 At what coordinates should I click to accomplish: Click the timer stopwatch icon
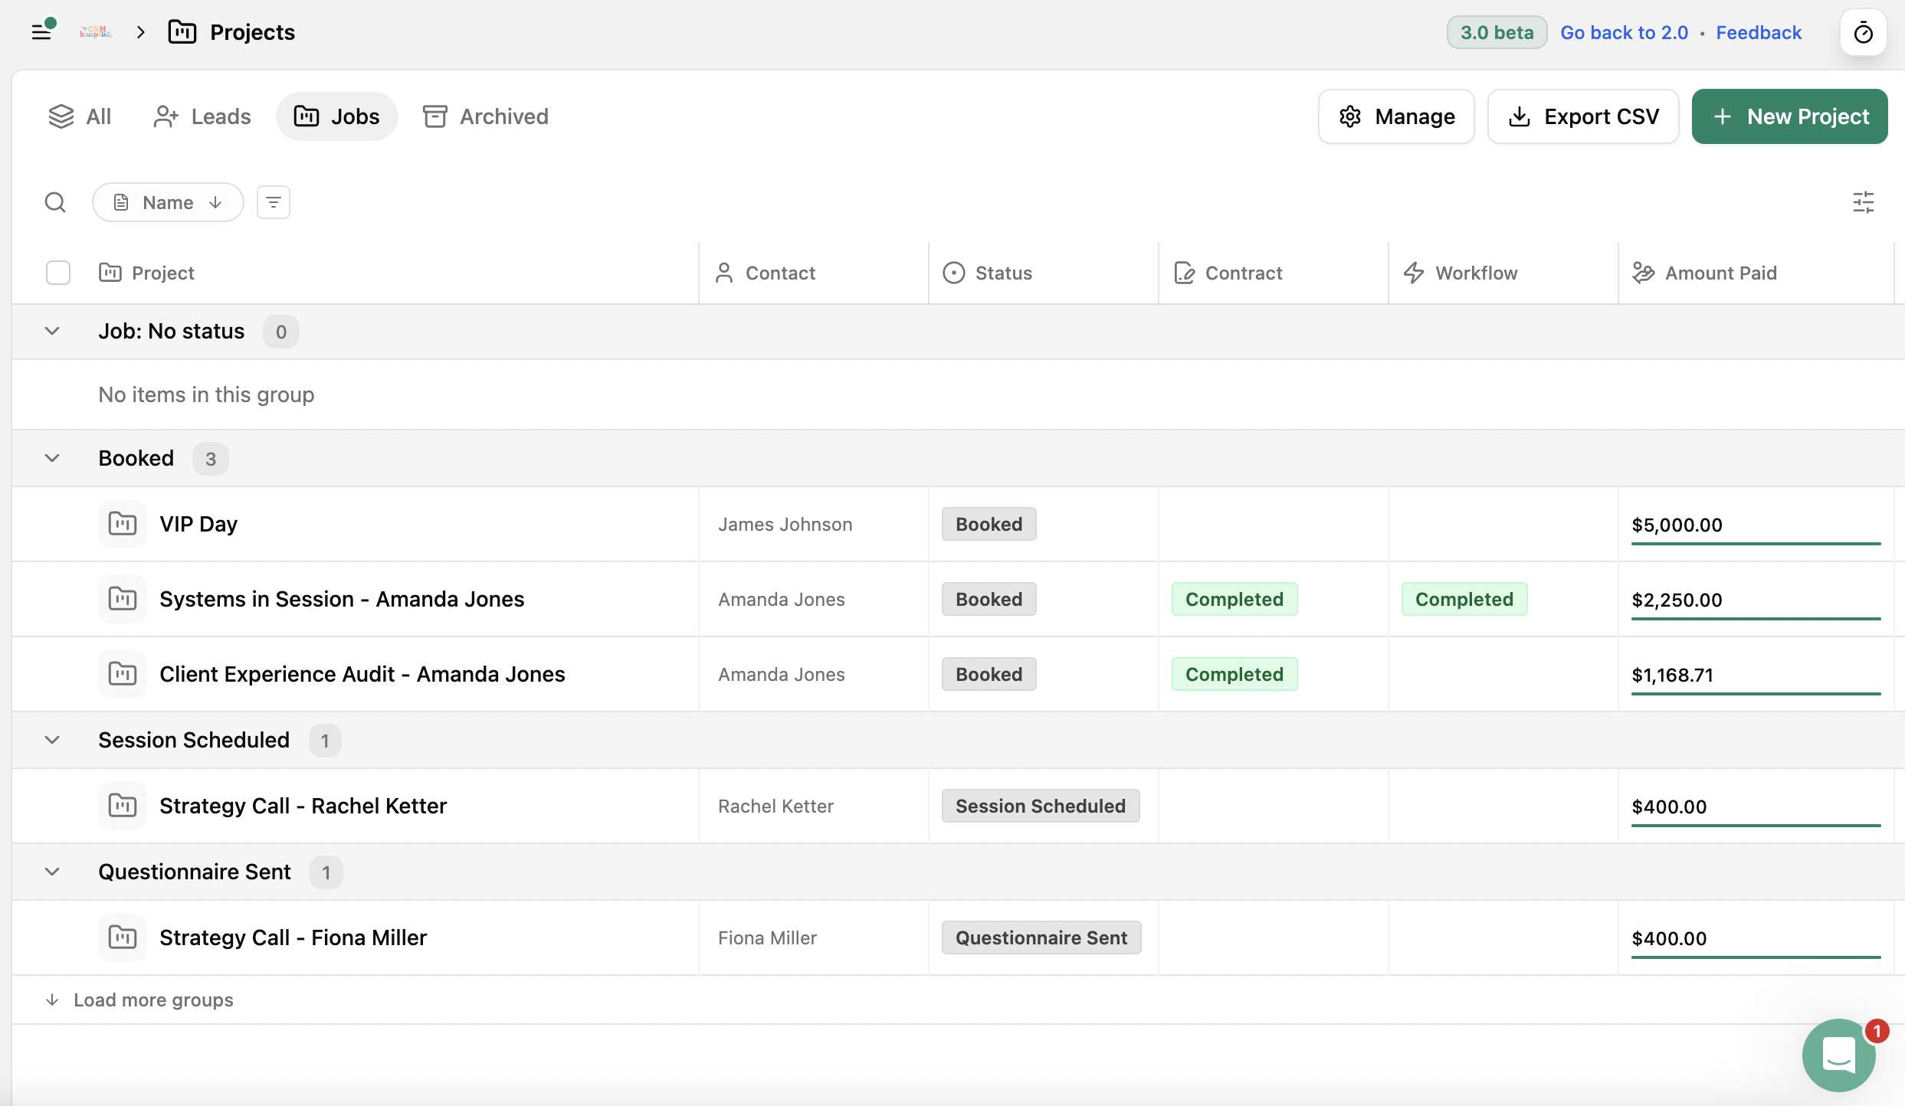tap(1863, 33)
